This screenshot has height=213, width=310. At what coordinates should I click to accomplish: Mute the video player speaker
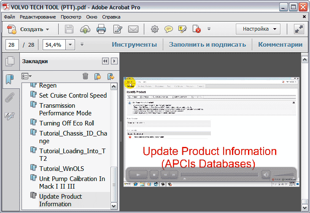266,174
